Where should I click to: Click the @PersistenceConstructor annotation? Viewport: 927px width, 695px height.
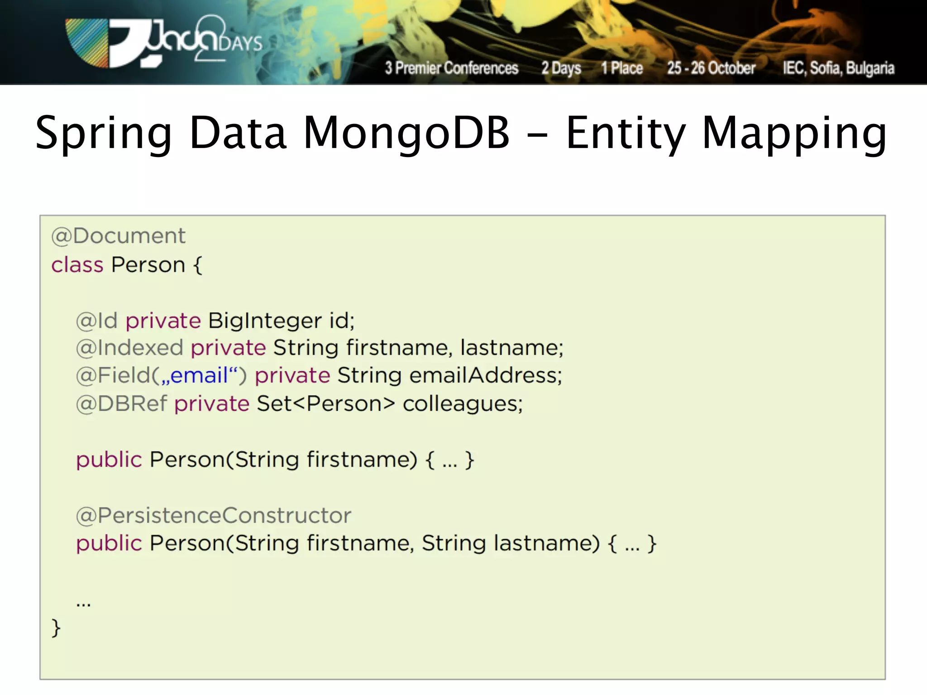pos(214,516)
